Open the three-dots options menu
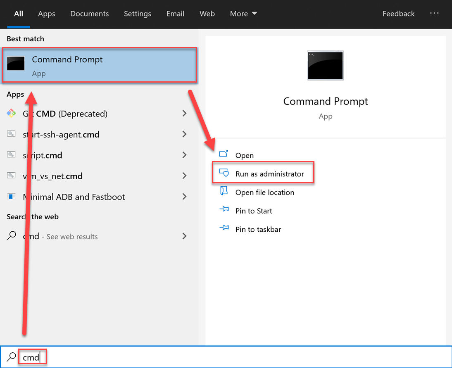Viewport: 452px width, 368px height. [x=434, y=13]
